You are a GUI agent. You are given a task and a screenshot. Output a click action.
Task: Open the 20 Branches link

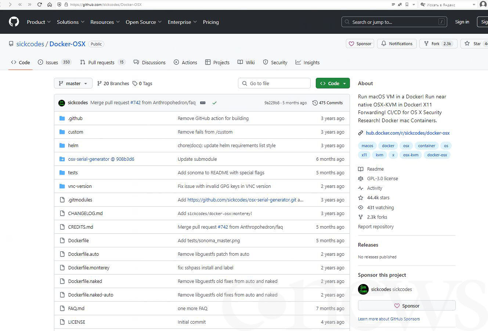113,83
